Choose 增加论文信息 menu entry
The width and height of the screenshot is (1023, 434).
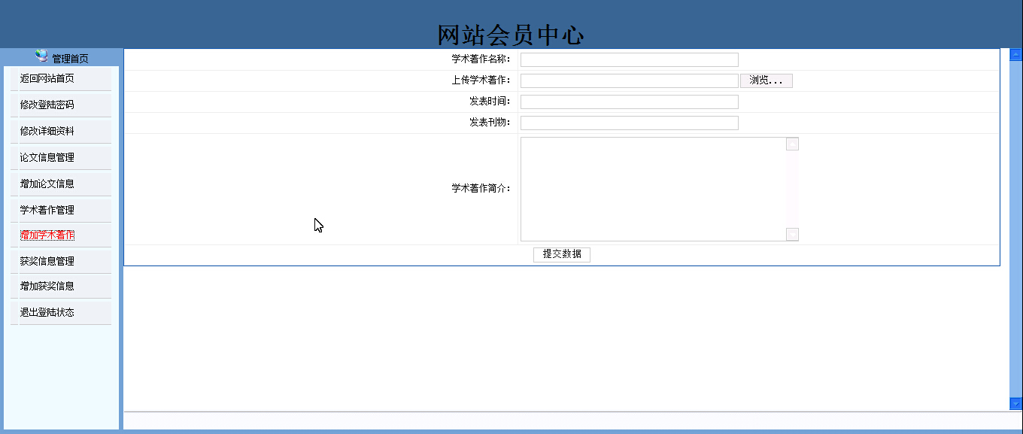click(x=47, y=184)
